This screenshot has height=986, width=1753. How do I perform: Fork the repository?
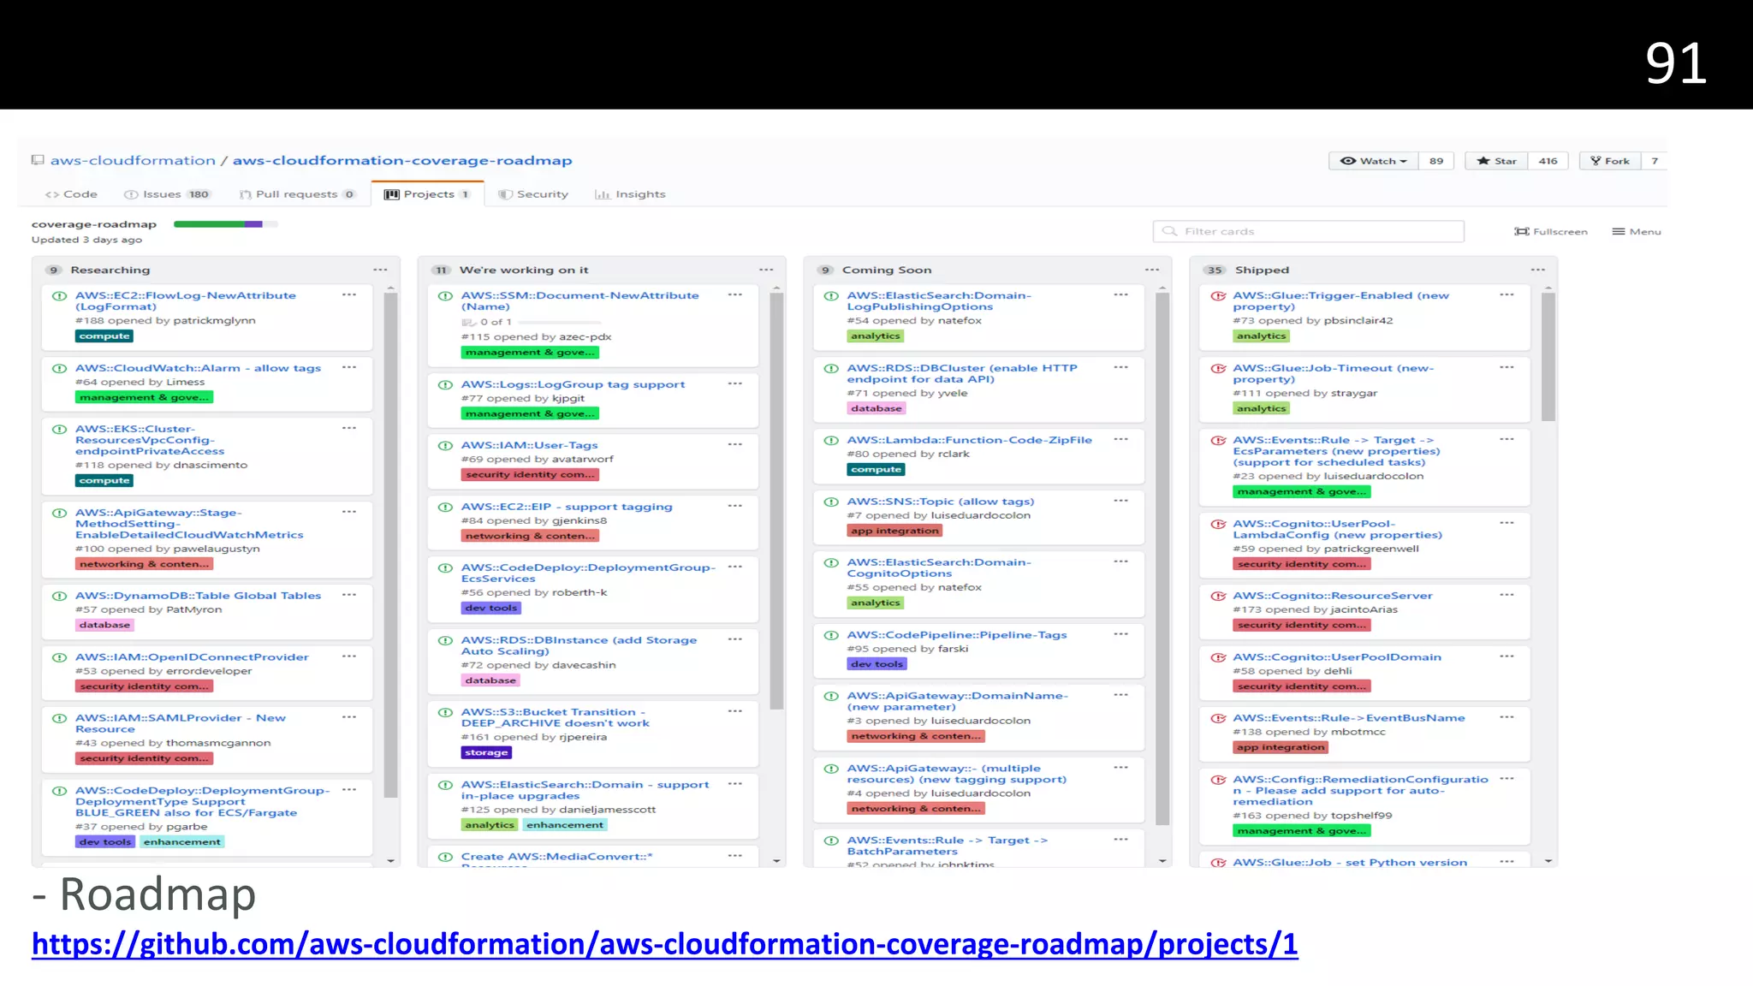1609,161
